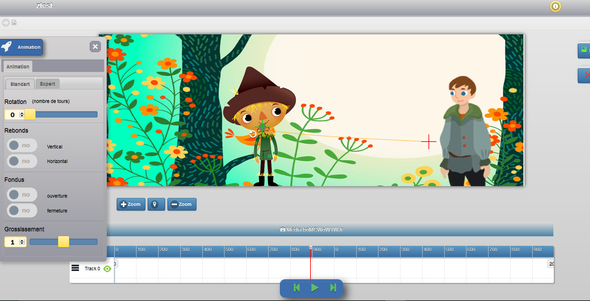
Task: Click the 500 mark on first ruler
Action: (229, 250)
